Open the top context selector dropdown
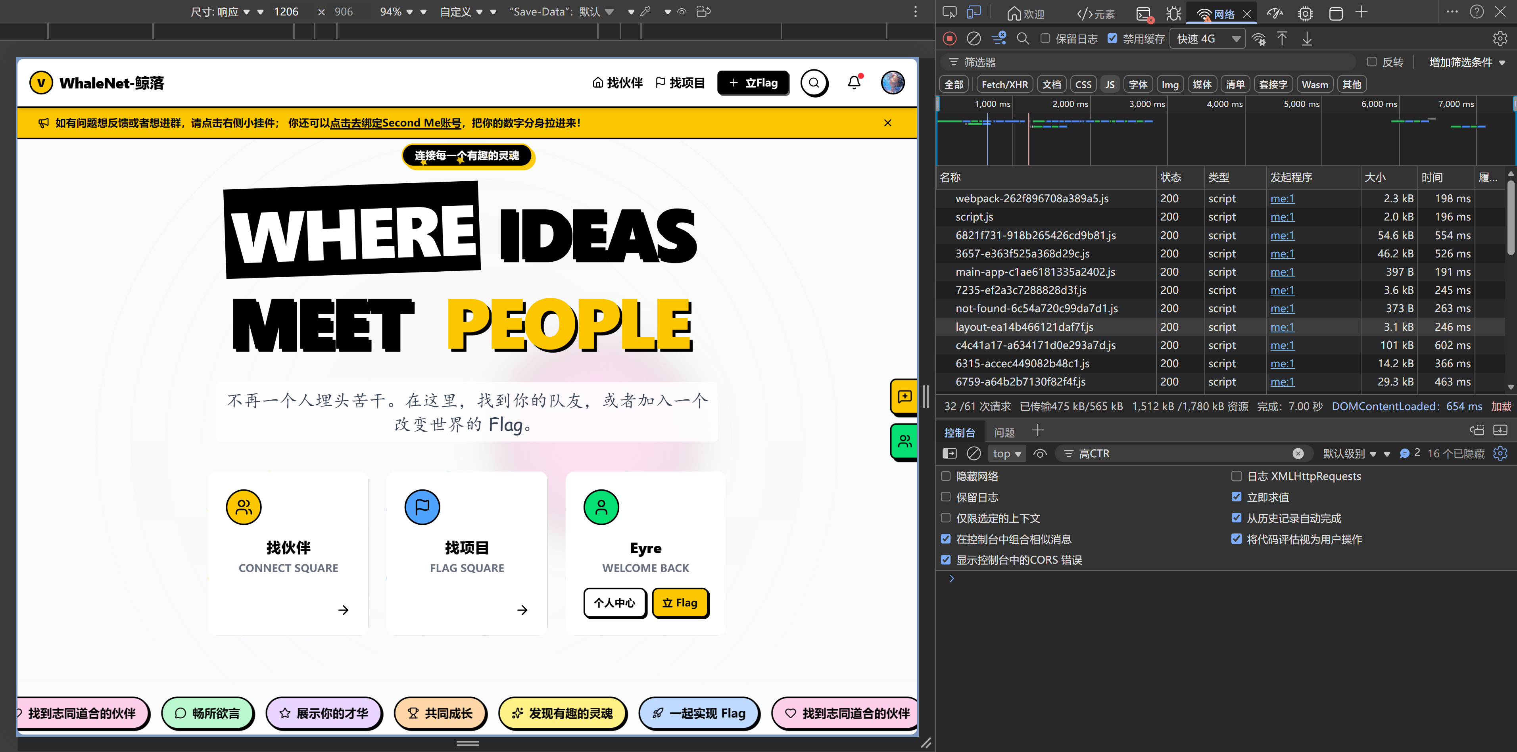Image resolution: width=1517 pixels, height=752 pixels. point(1006,453)
